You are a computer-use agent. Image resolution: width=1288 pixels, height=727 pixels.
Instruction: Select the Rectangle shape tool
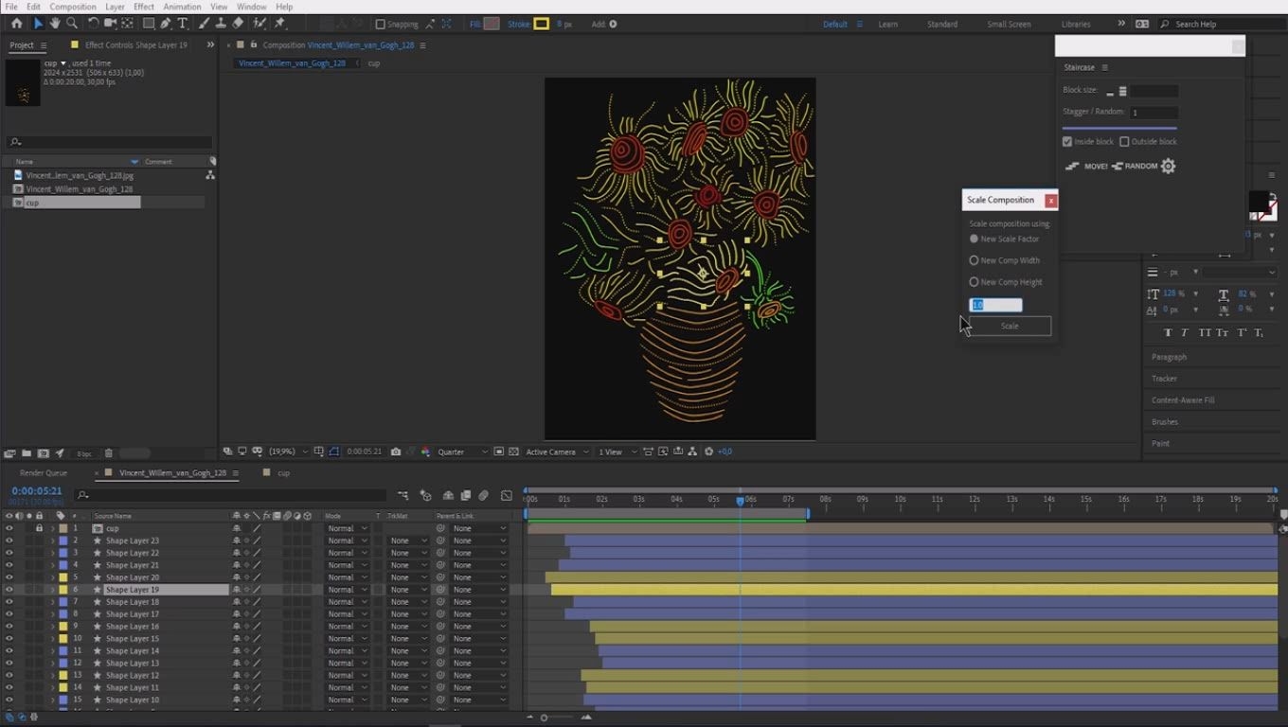pos(149,24)
